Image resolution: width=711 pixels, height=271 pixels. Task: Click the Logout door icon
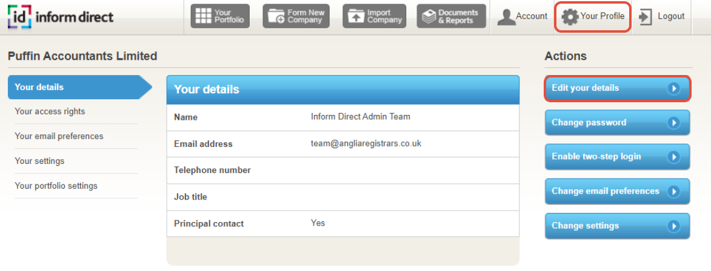coord(644,17)
